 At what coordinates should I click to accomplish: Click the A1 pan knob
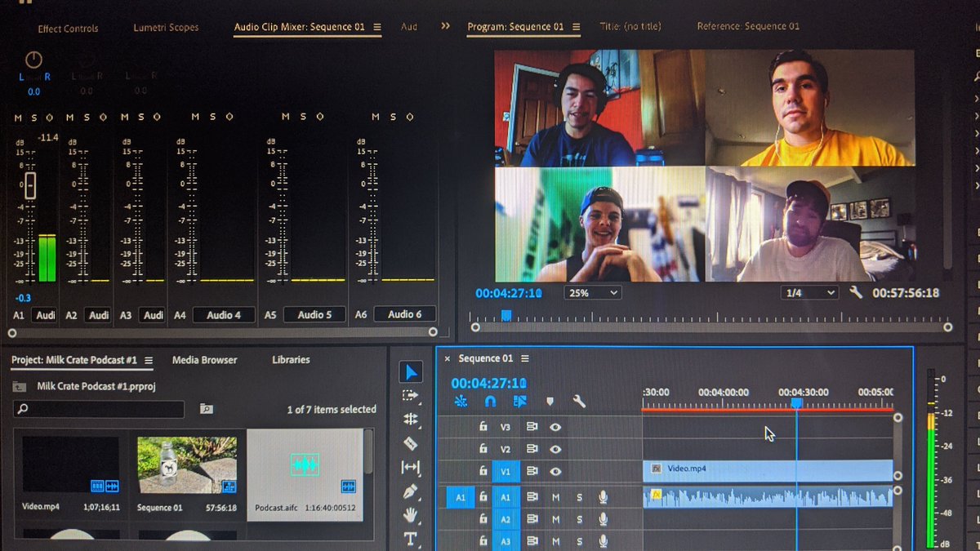33,60
